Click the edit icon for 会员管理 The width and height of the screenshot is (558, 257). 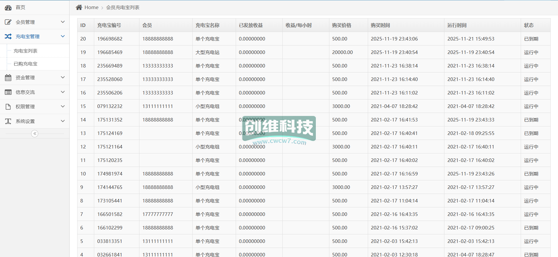pos(8,22)
